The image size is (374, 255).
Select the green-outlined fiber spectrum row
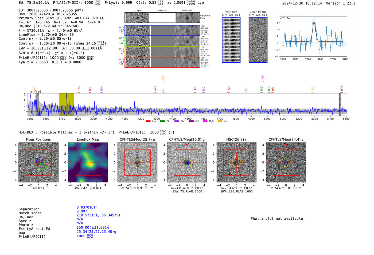[162, 41]
